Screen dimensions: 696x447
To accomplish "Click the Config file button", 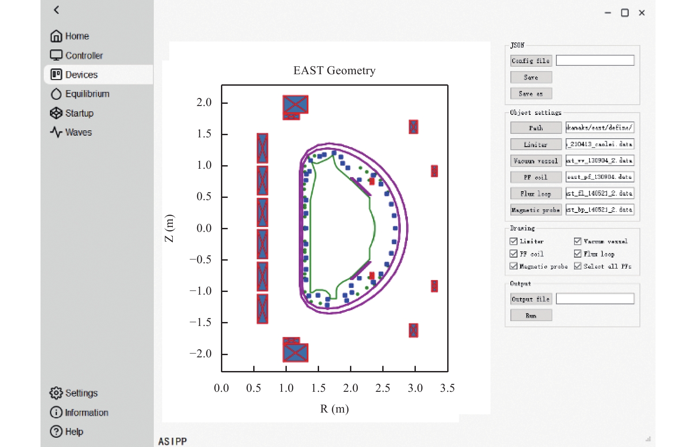I will pyautogui.click(x=531, y=61).
